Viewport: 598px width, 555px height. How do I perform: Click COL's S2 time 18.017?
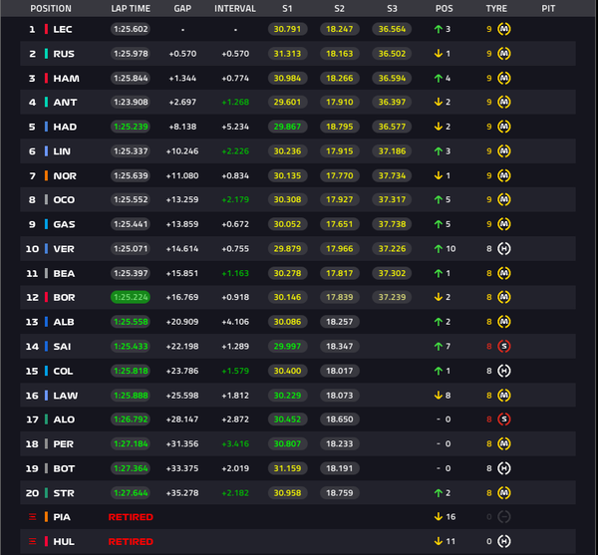(x=340, y=371)
